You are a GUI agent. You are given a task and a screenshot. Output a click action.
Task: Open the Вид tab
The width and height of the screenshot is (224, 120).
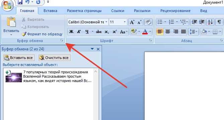coord(204,11)
